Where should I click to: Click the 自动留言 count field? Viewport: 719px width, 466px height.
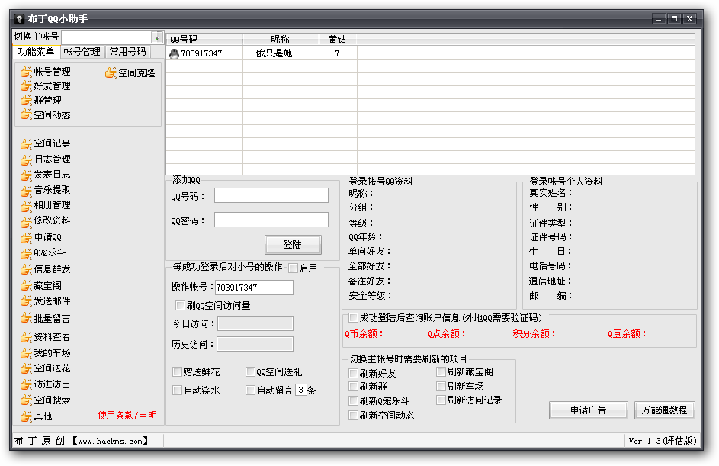301,390
